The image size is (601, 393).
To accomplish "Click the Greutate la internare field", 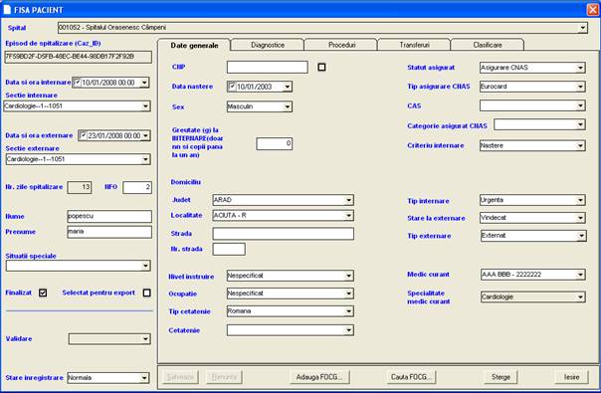I will tap(274, 144).
